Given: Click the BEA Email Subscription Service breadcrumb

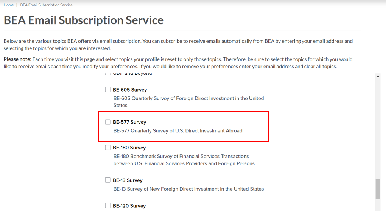Looking at the screenshot, I should (46, 5).
